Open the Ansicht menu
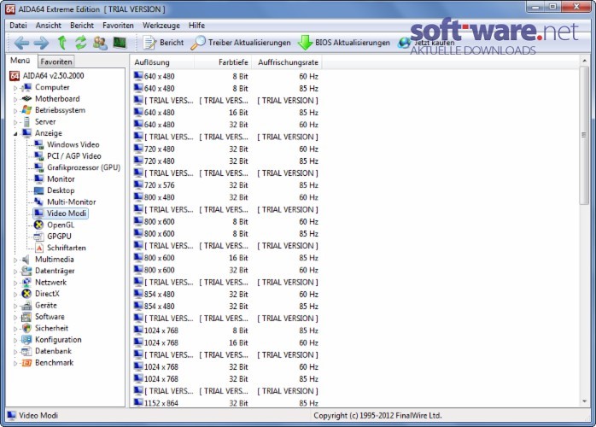This screenshot has width=596, height=427. click(x=49, y=26)
